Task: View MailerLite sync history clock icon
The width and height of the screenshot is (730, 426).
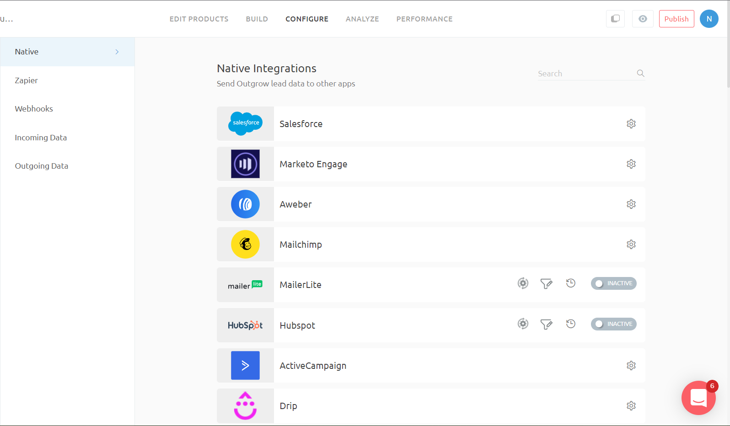Action: pyautogui.click(x=570, y=283)
